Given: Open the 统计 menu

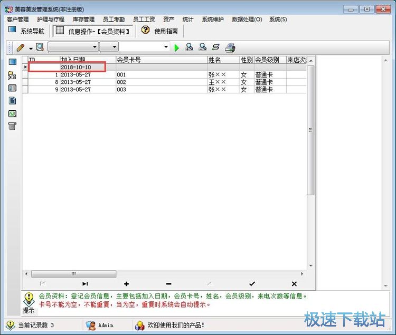Looking at the screenshot, I should (188, 20).
